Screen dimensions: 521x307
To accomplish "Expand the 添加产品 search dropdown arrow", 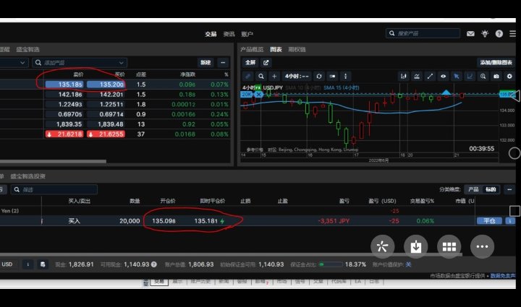I will (x=122, y=63).
